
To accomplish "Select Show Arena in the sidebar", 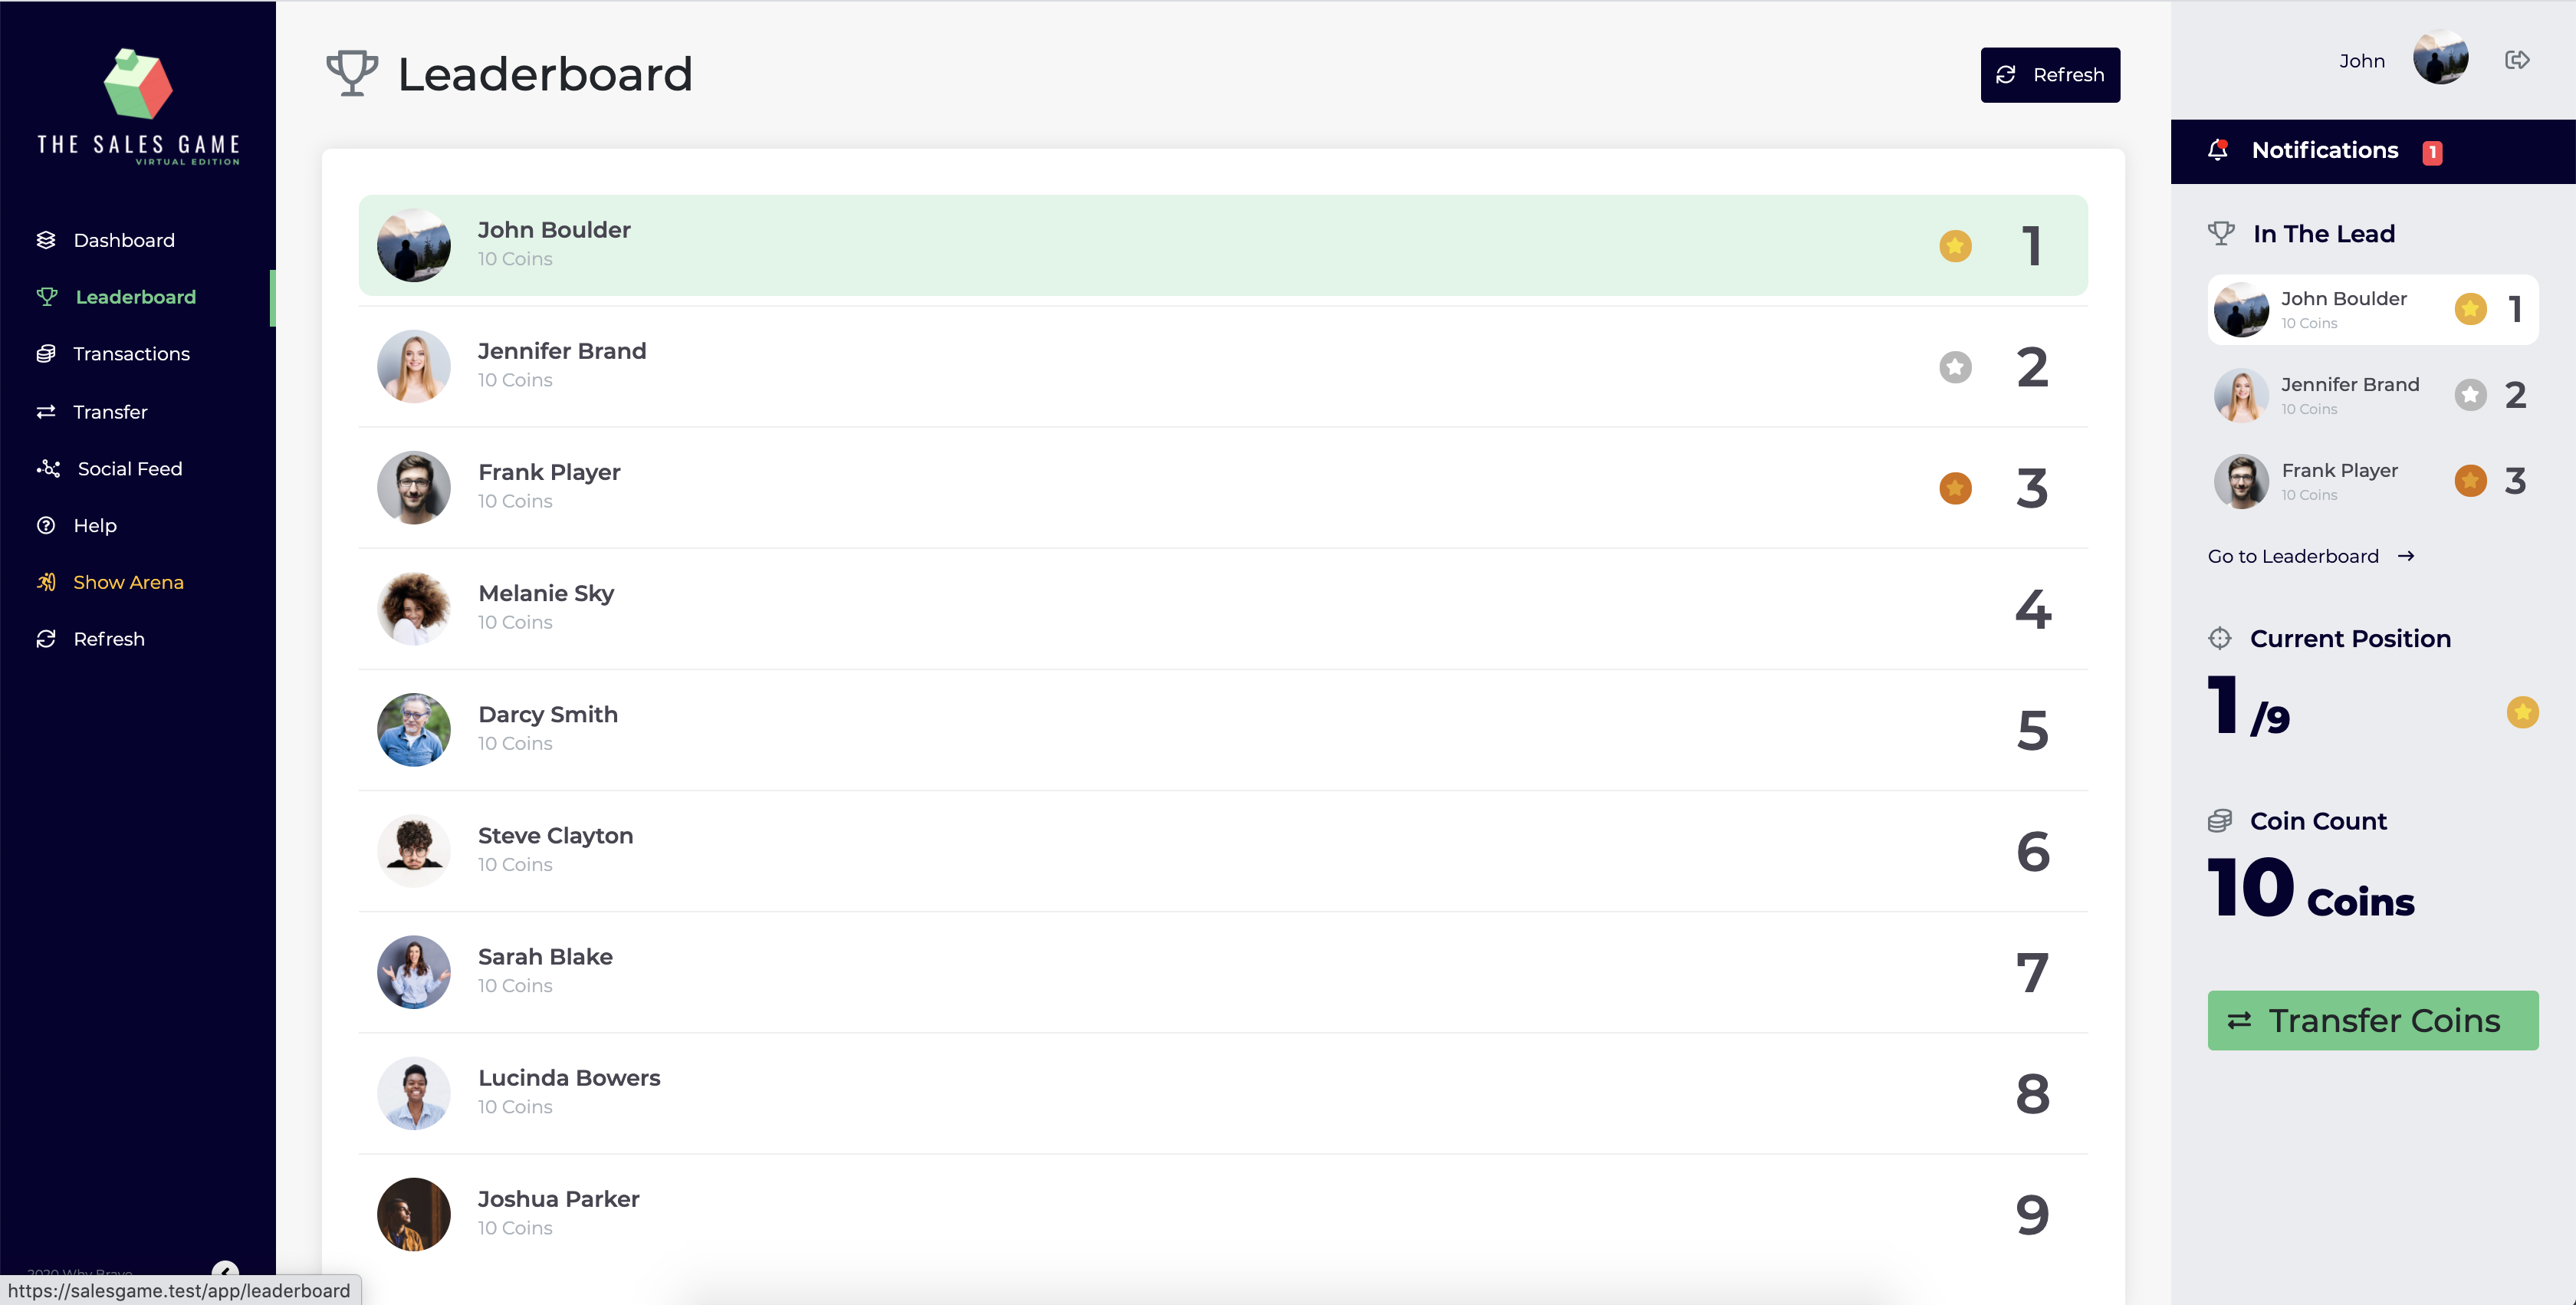I will tap(128, 582).
